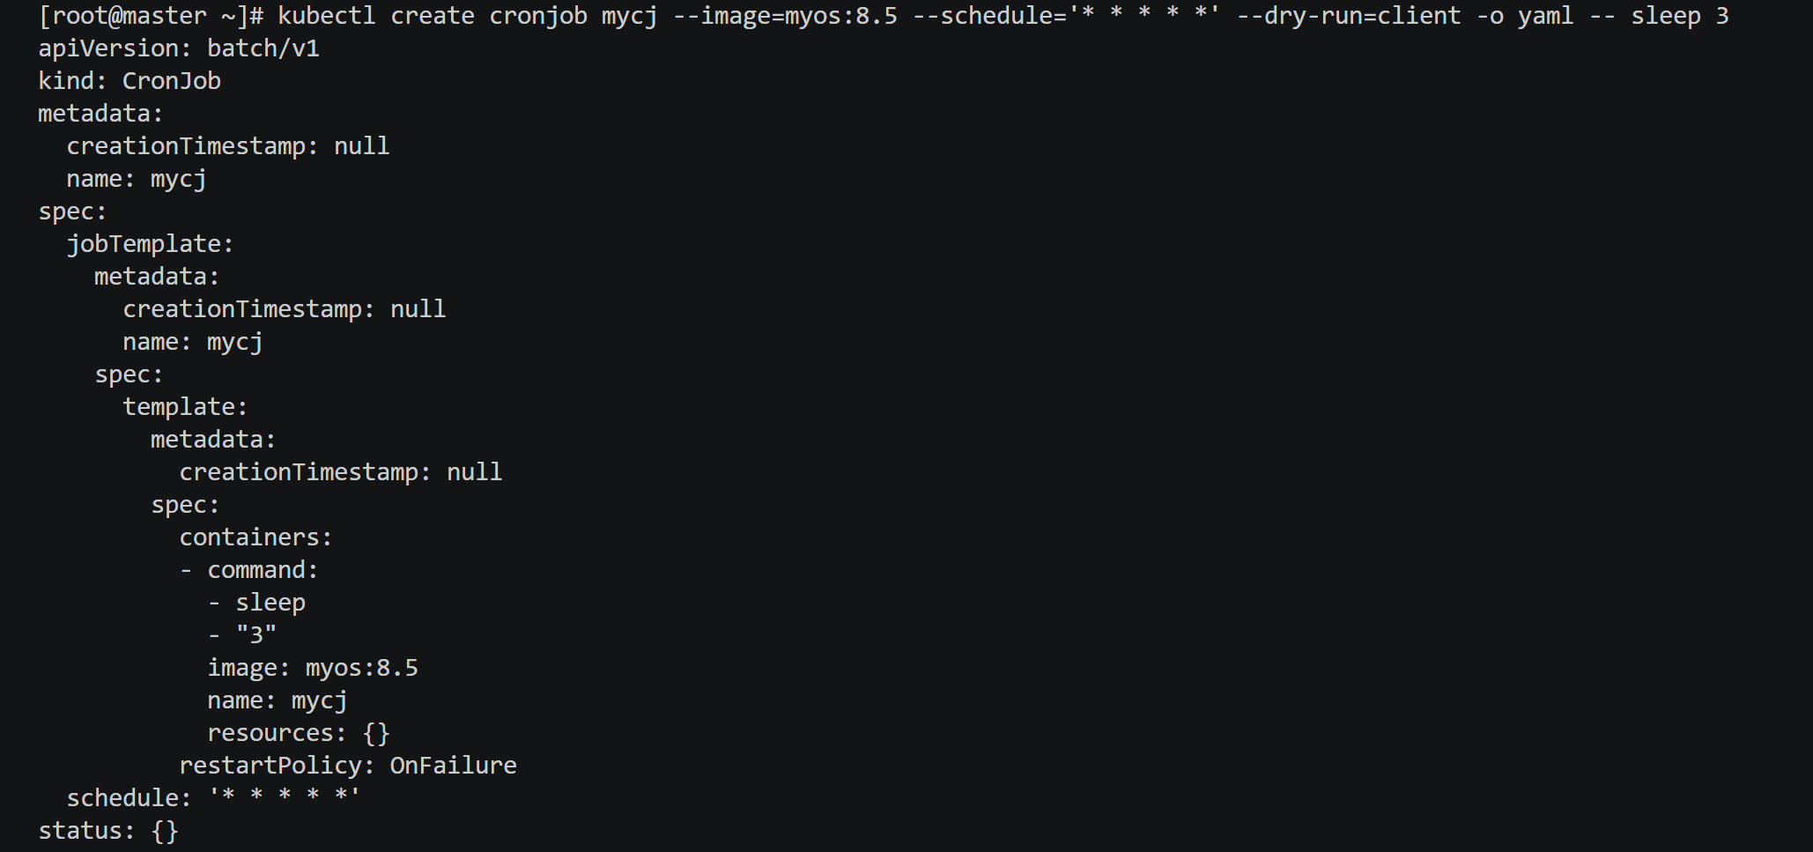Click the containers: key

[255, 537]
